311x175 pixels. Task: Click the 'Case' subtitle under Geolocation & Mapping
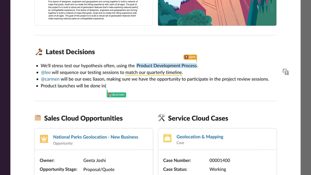[x=180, y=143]
